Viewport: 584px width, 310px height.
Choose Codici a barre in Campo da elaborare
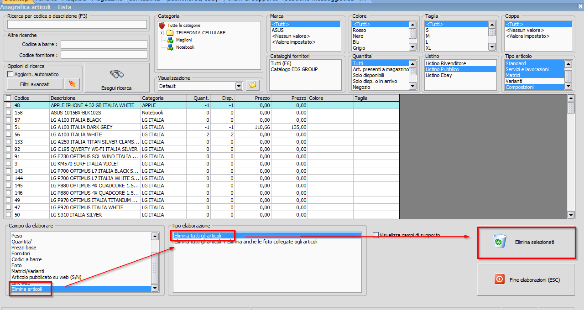click(x=81, y=259)
